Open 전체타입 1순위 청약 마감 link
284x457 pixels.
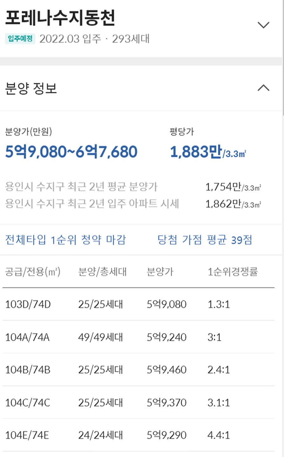tap(66, 240)
